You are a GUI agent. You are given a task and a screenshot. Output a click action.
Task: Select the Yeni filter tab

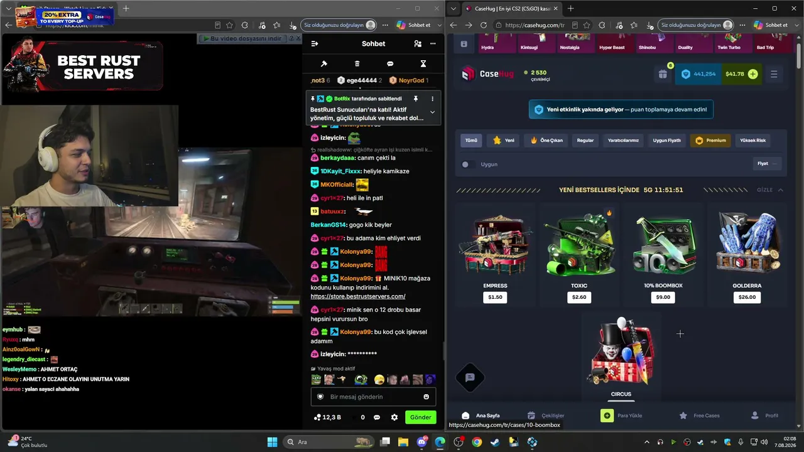(504, 141)
